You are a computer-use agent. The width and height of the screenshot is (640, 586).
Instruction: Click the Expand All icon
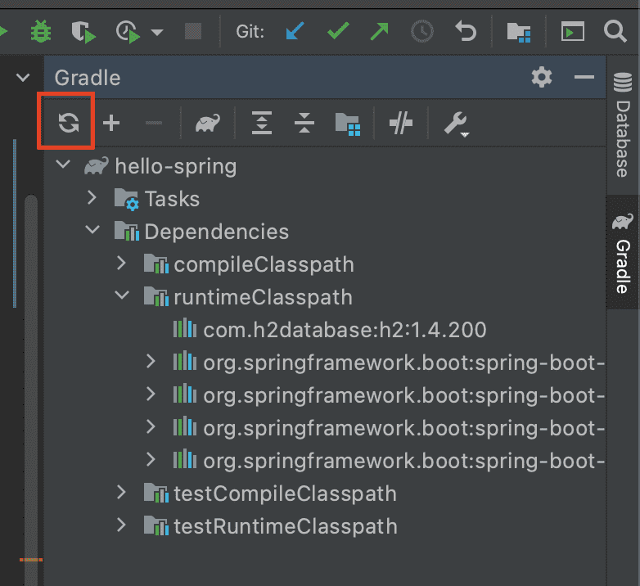pyautogui.click(x=262, y=123)
